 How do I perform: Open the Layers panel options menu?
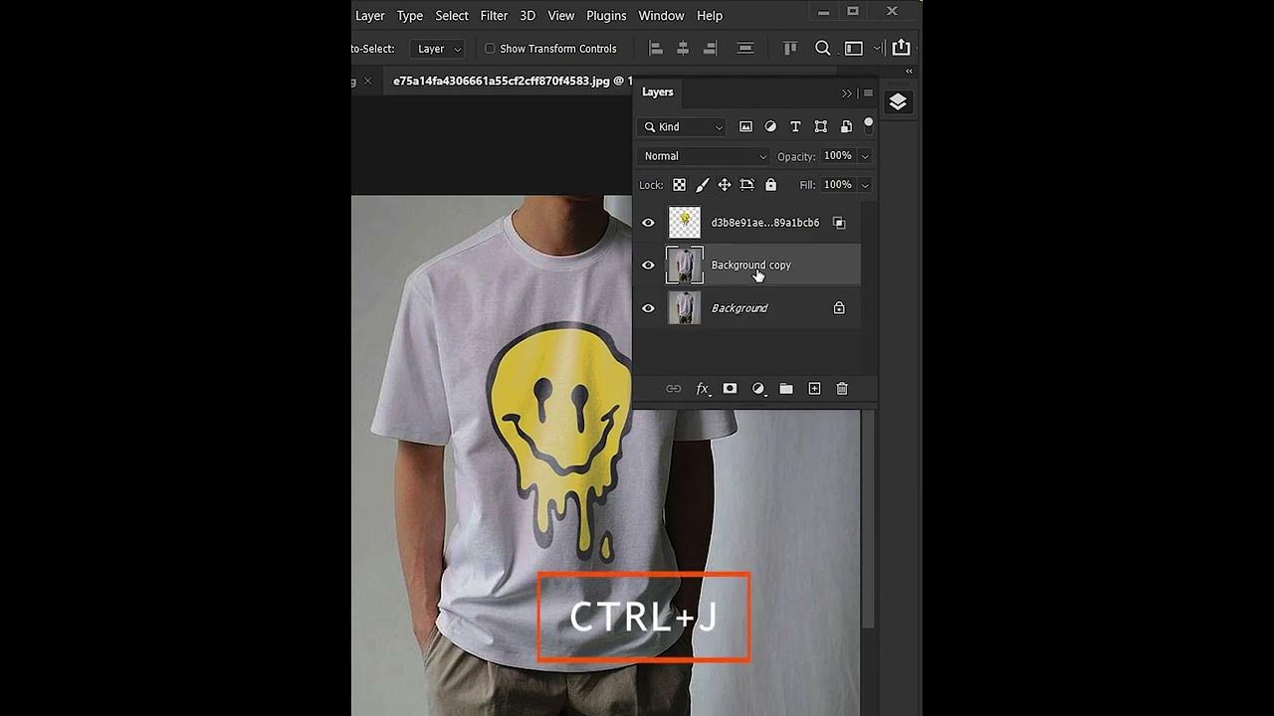868,93
